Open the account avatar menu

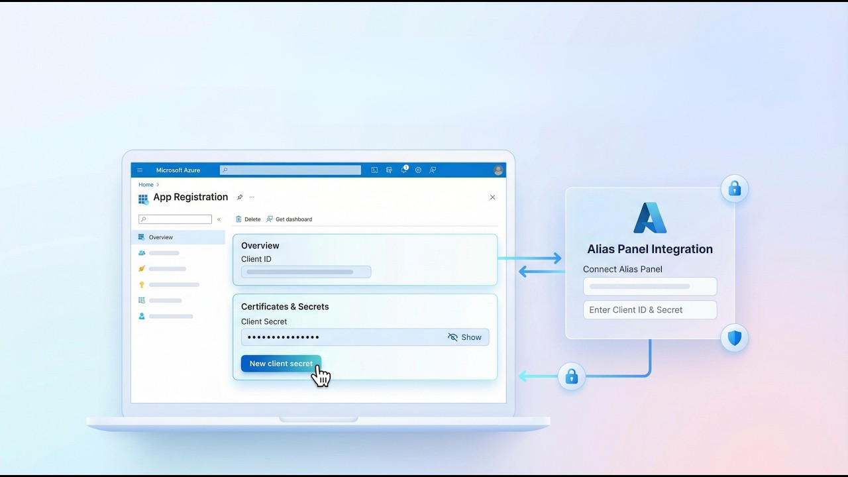(498, 170)
